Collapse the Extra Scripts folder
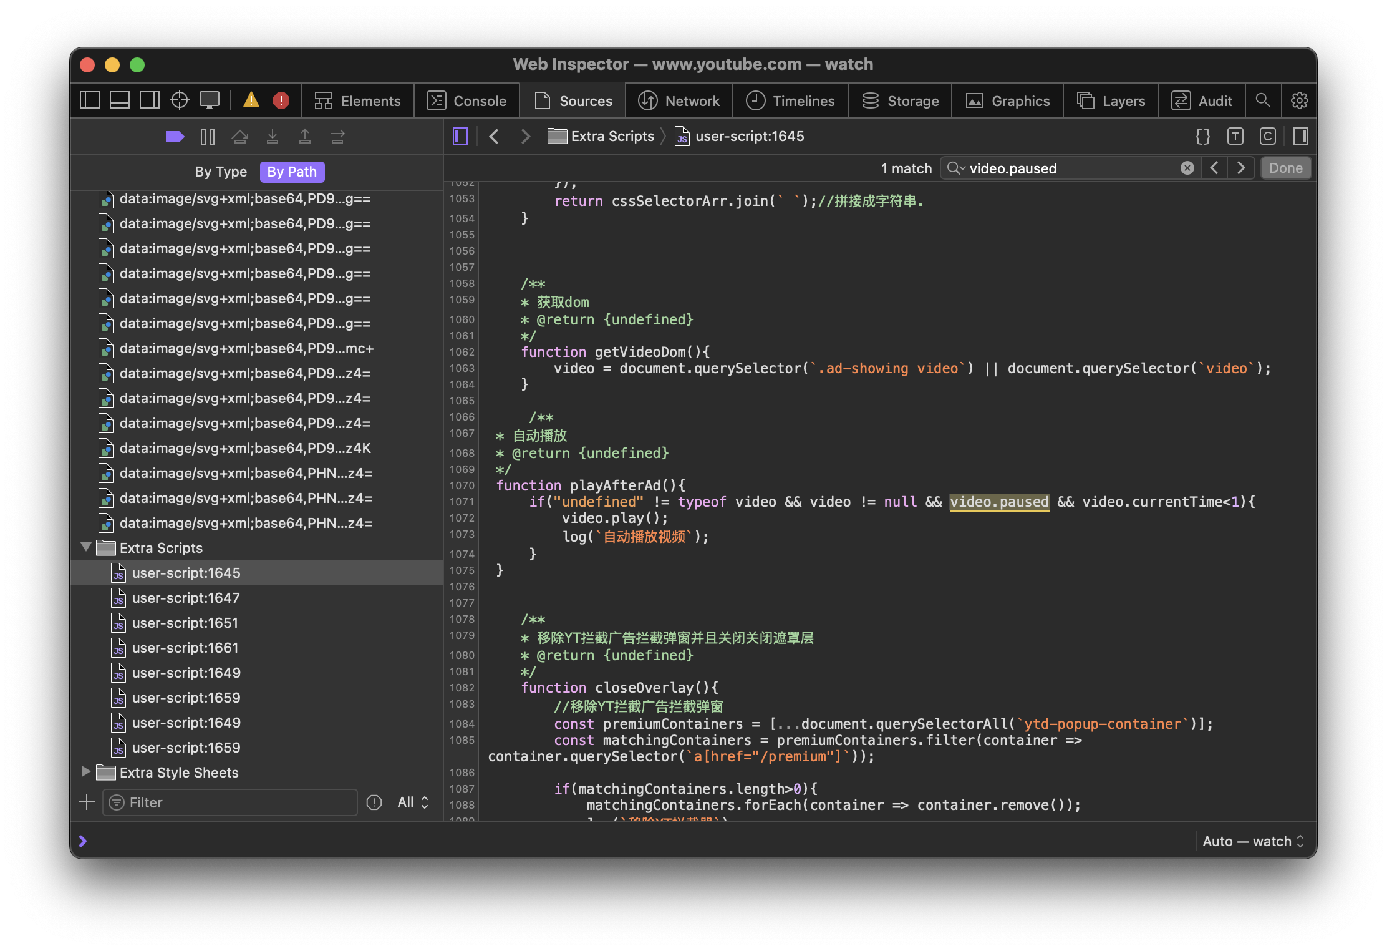 coord(86,547)
